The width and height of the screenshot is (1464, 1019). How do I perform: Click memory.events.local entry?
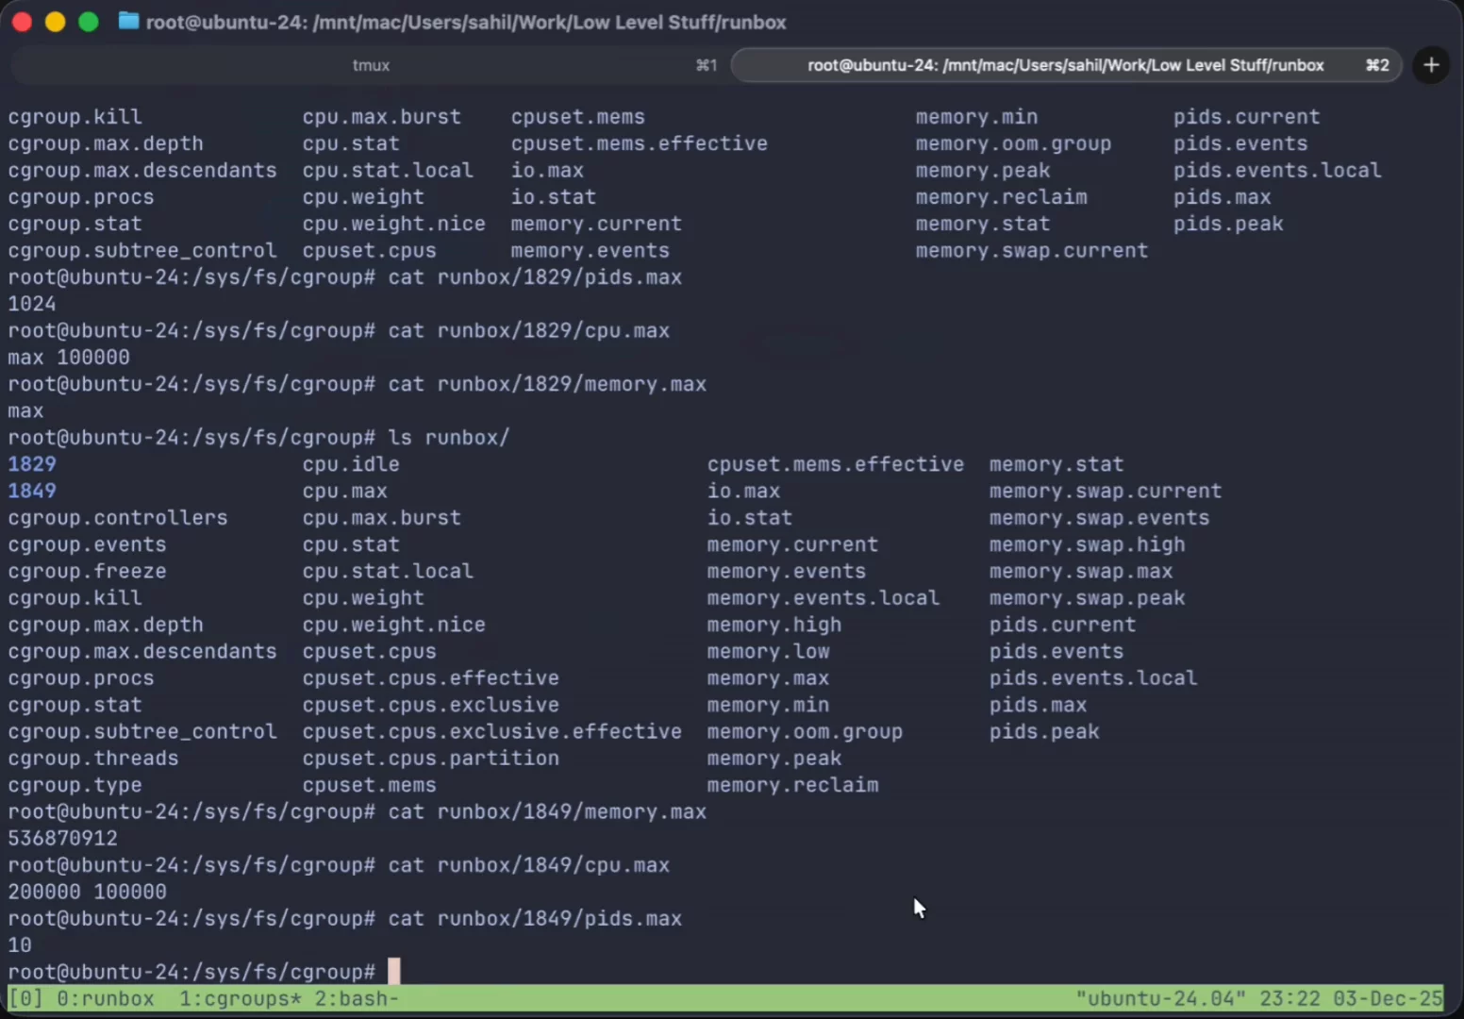823,598
